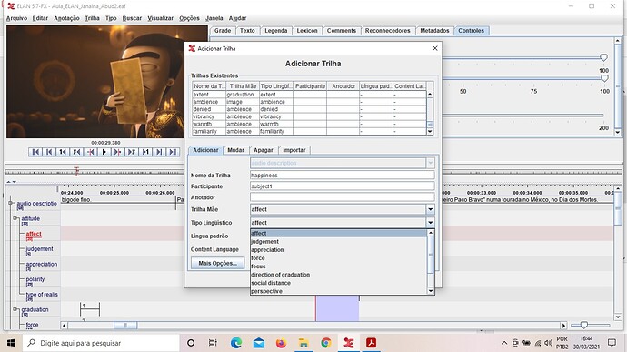627x352 pixels.
Task: Step back one pixel
Action: pos(90,152)
